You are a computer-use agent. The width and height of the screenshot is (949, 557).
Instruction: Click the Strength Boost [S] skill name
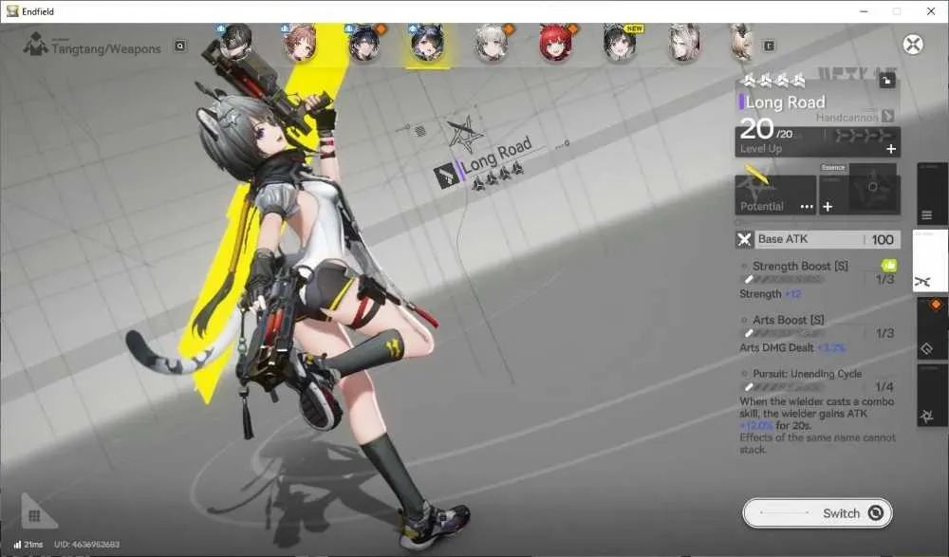pyautogui.click(x=800, y=266)
